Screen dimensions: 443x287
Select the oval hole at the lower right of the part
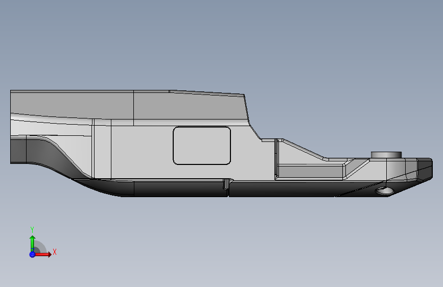[384, 191]
